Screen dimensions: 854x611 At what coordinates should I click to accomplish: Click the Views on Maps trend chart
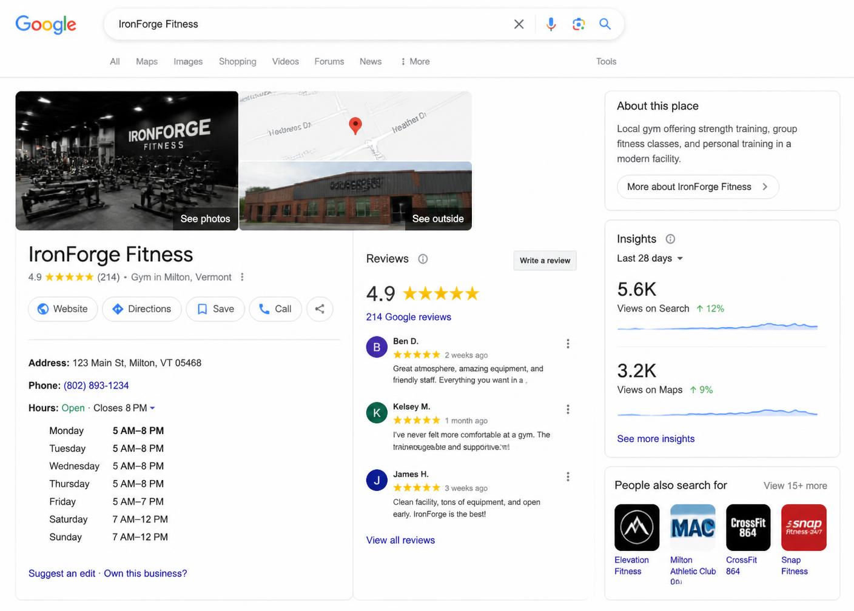(x=718, y=413)
